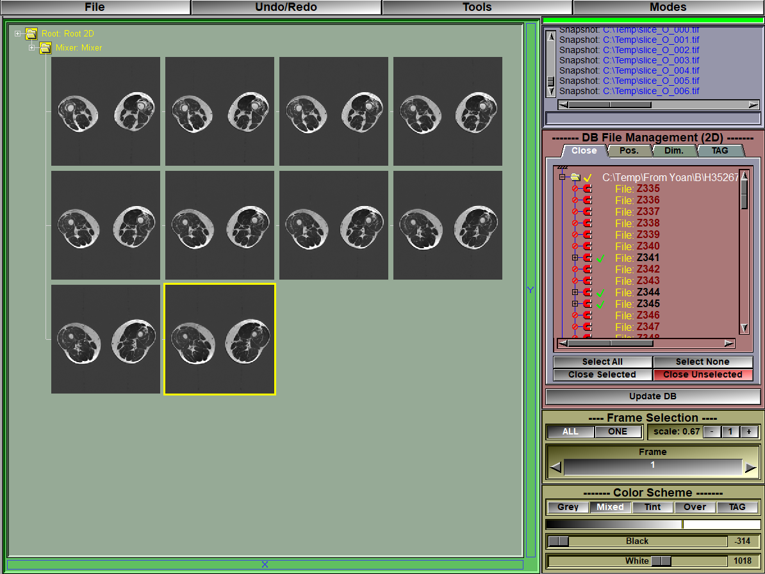Click the magnet icon beside File Z347
This screenshot has width=765, height=574.
588,327
